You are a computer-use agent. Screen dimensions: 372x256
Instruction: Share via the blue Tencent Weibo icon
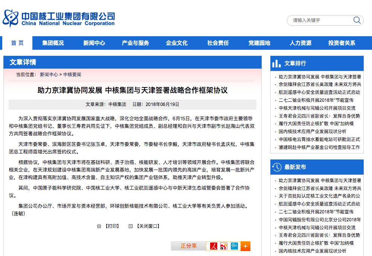(x=234, y=246)
